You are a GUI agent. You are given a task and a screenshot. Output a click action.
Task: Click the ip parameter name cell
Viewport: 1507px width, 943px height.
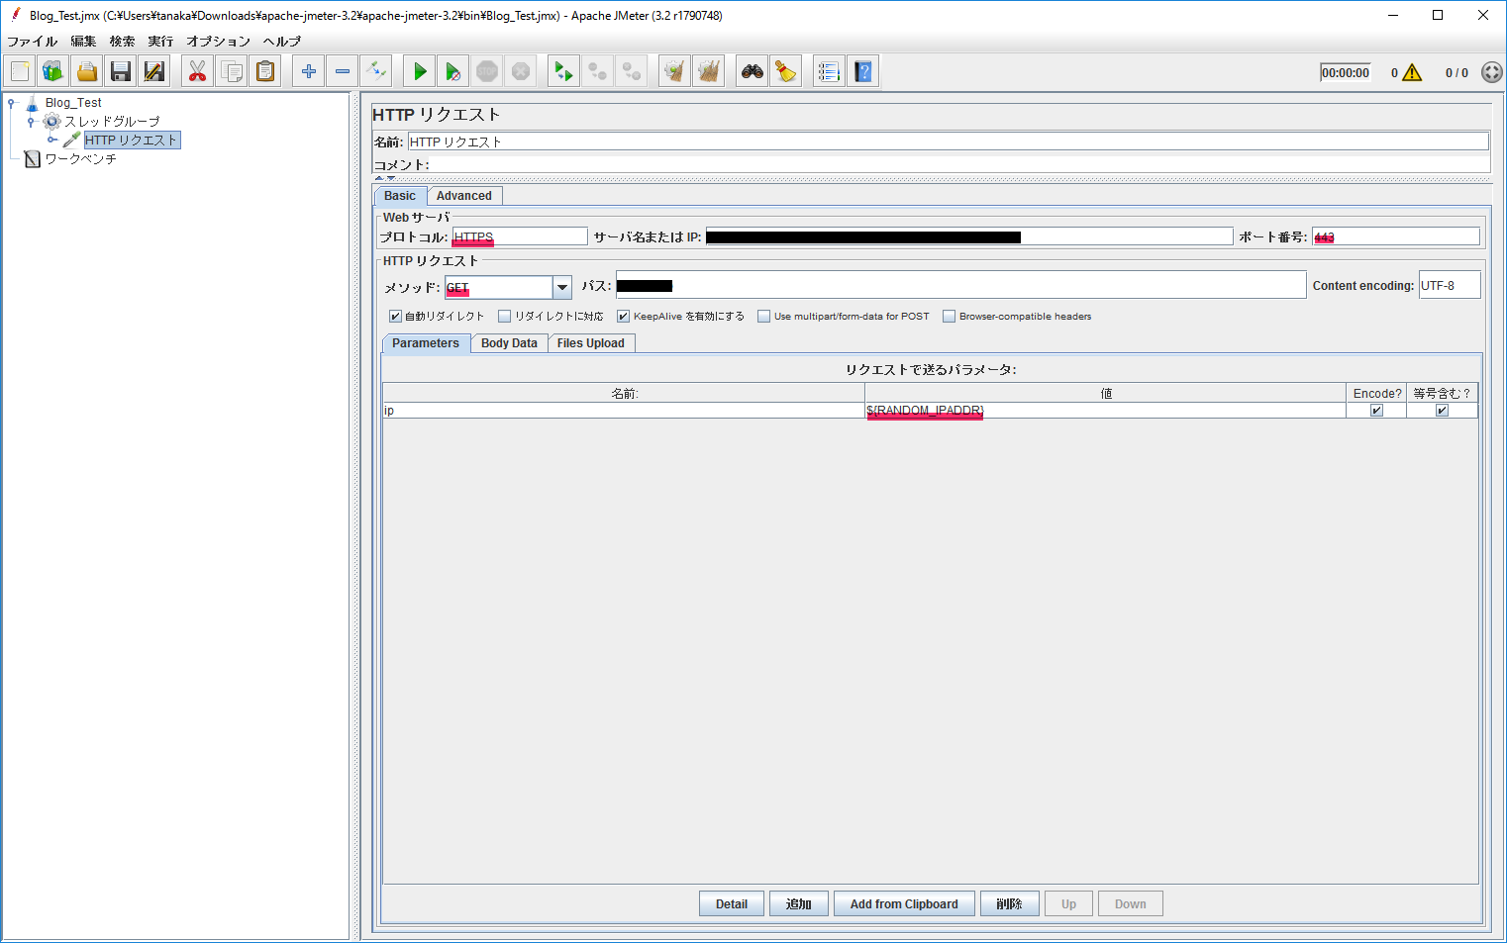click(x=624, y=411)
